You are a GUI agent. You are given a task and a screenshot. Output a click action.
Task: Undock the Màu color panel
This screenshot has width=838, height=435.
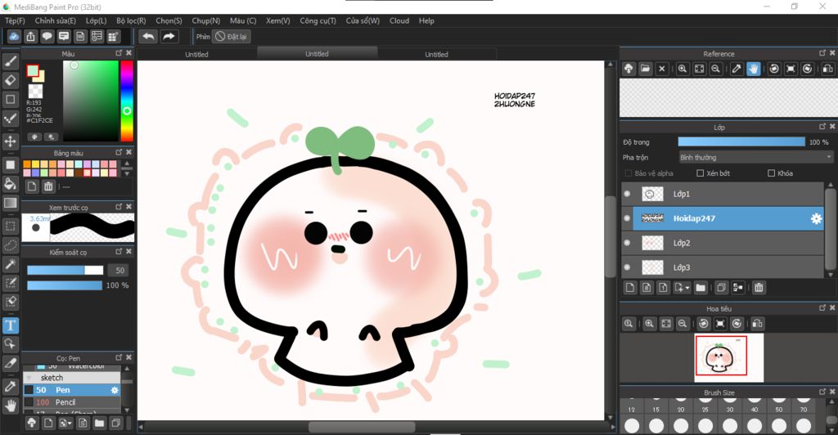coord(119,53)
